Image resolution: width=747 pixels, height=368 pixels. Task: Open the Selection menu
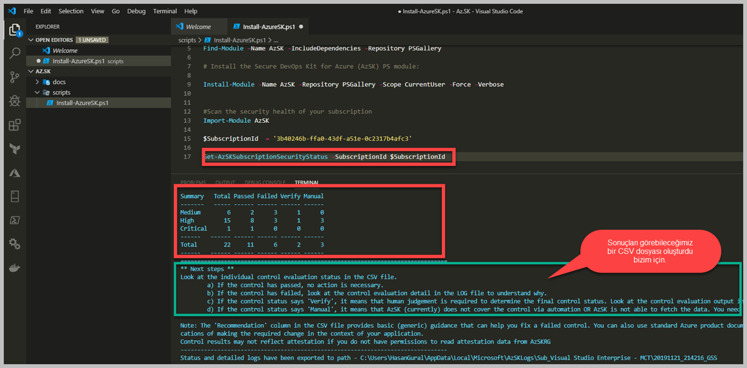71,11
